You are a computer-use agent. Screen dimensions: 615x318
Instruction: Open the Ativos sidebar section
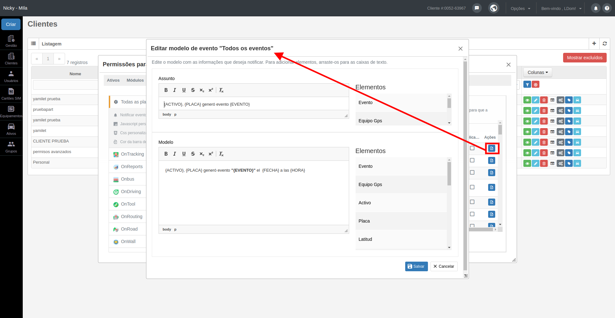coord(11,129)
